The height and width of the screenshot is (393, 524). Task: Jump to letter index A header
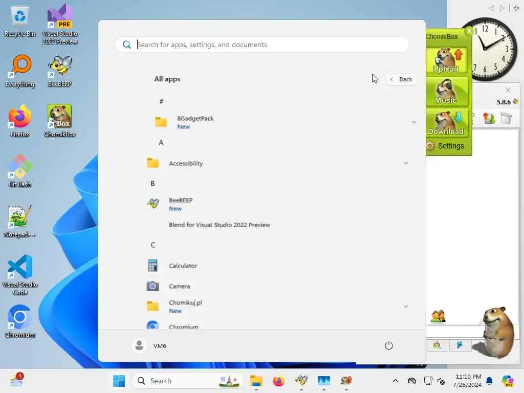161,143
